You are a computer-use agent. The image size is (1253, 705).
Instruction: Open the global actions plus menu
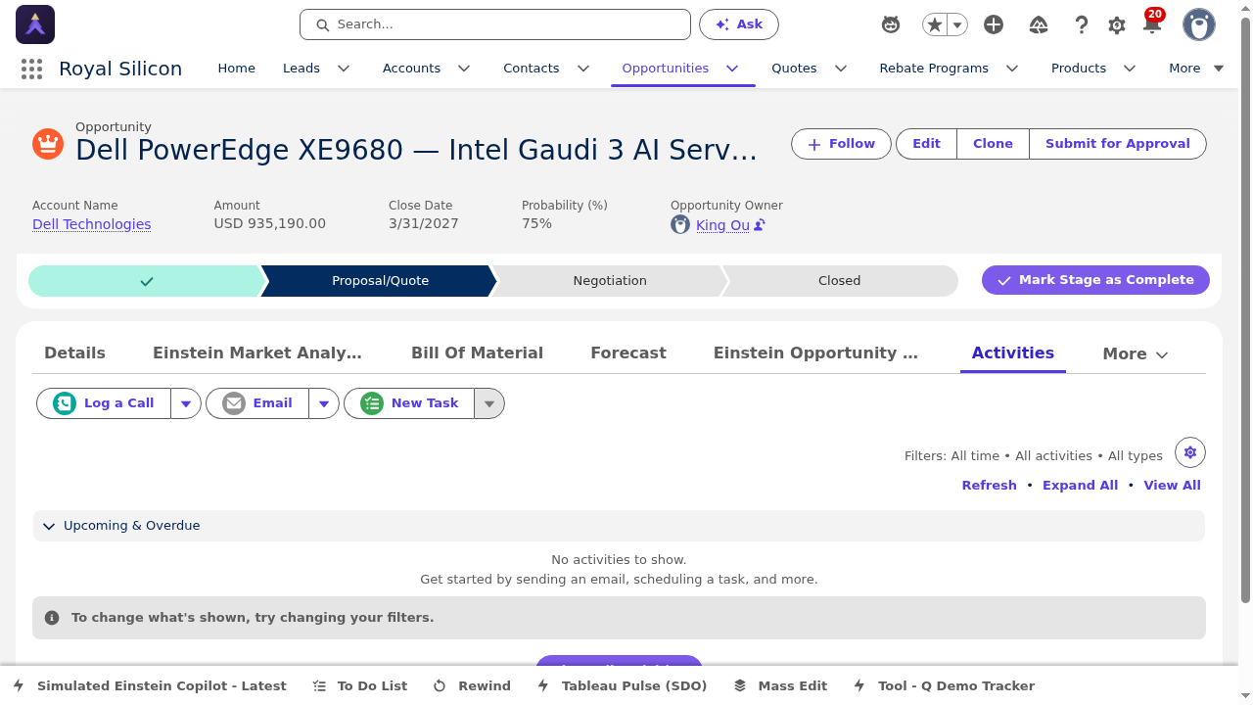(x=994, y=24)
